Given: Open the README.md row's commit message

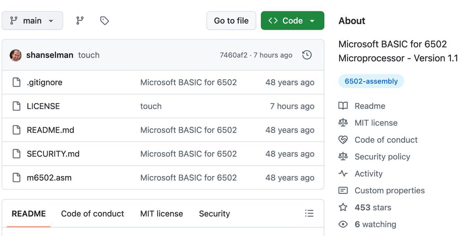Looking at the screenshot, I should point(188,130).
